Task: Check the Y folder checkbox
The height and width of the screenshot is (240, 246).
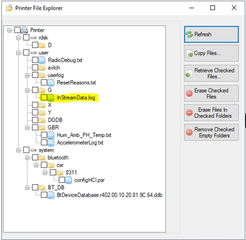Action: click(35, 113)
